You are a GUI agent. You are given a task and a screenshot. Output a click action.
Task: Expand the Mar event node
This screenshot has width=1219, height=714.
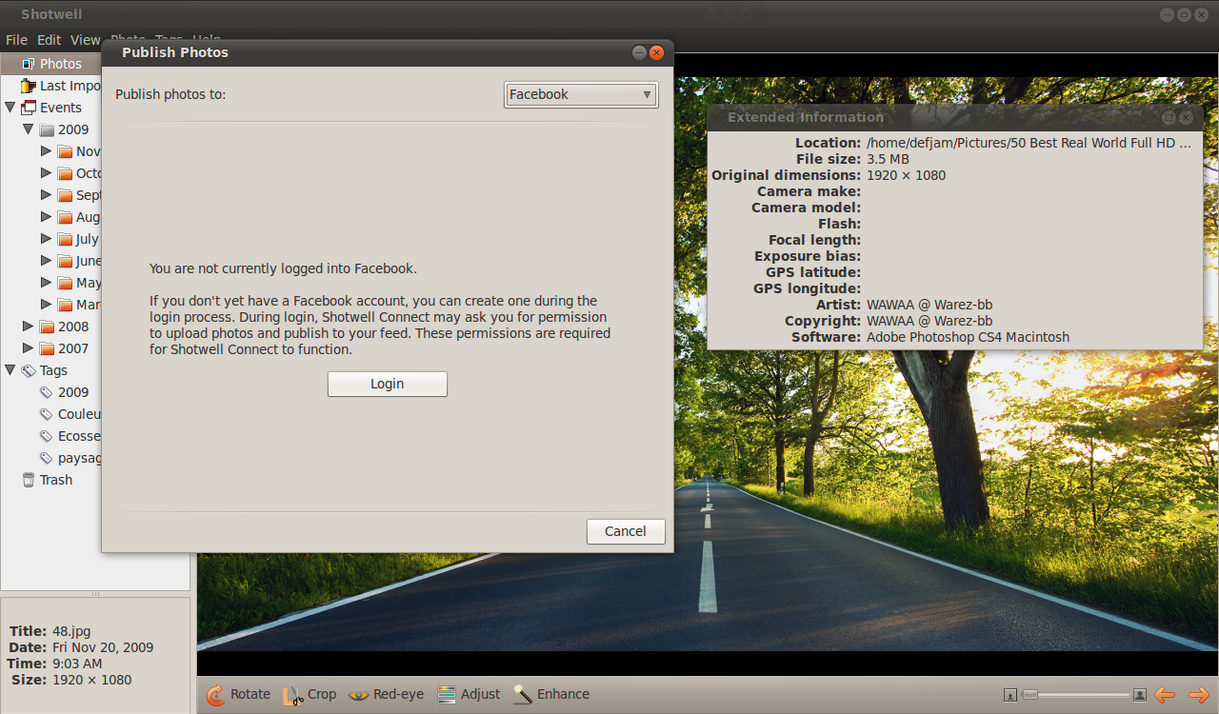pyautogui.click(x=46, y=305)
